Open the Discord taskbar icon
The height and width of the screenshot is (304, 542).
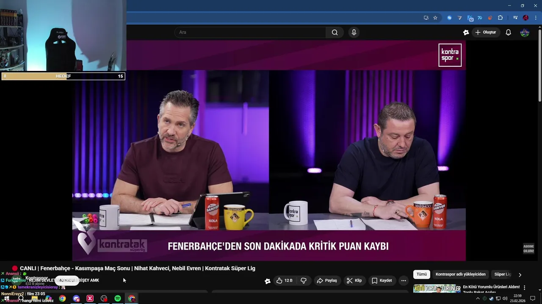(x=76, y=299)
